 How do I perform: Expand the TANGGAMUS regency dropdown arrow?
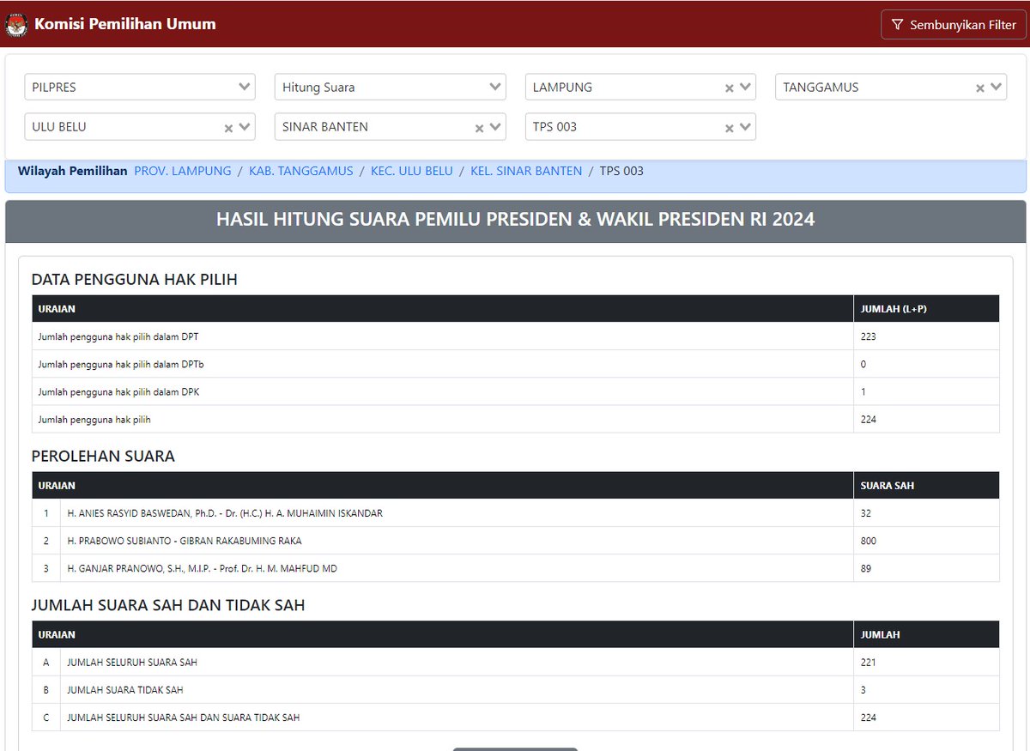point(996,87)
